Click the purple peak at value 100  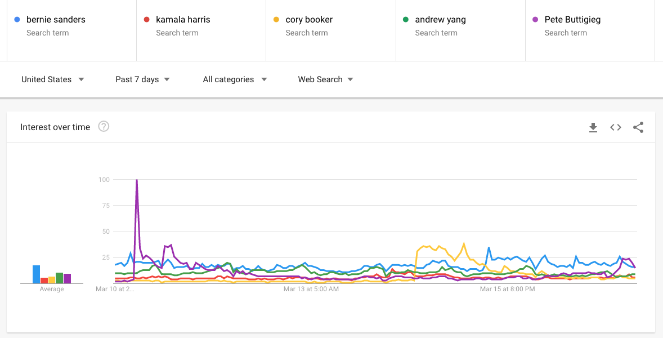(x=137, y=180)
